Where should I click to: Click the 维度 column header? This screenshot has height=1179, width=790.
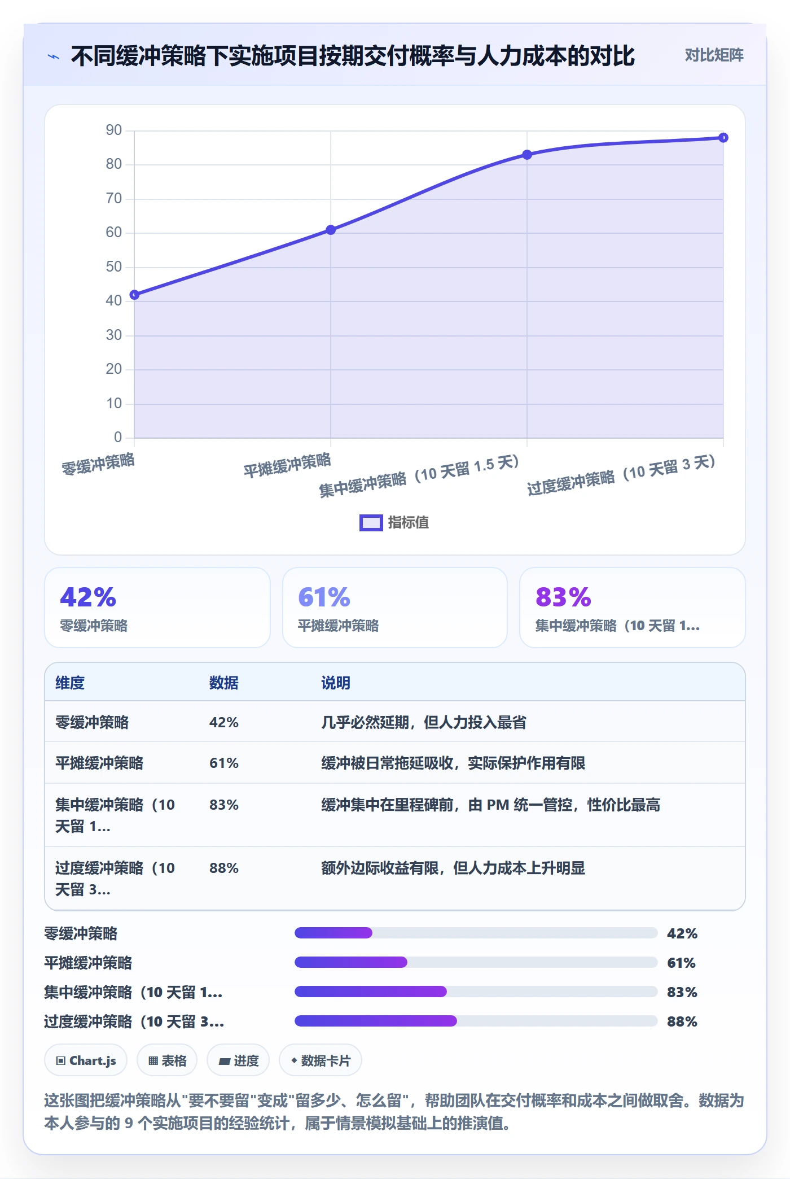pos(70,683)
